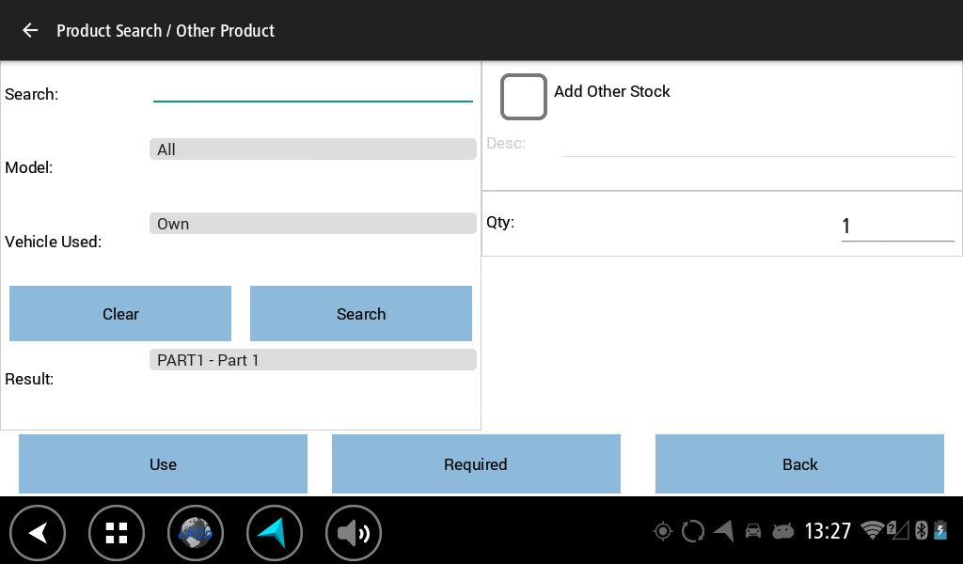Tap the sync refresh status icon

[x=693, y=531]
